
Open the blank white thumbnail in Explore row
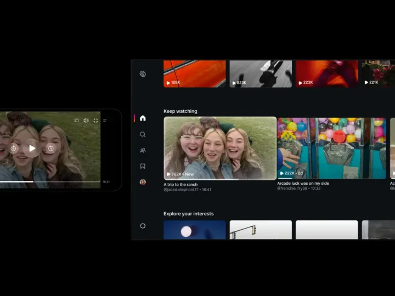pos(327,230)
